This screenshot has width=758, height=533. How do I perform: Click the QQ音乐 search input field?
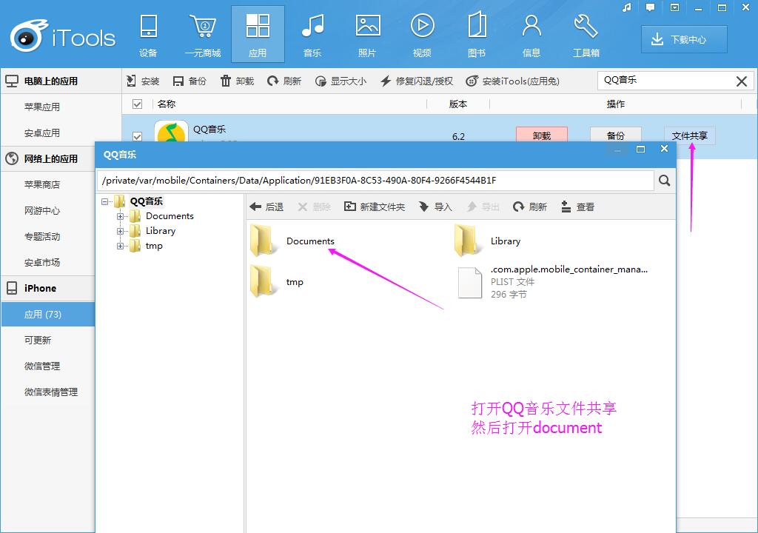[666, 80]
